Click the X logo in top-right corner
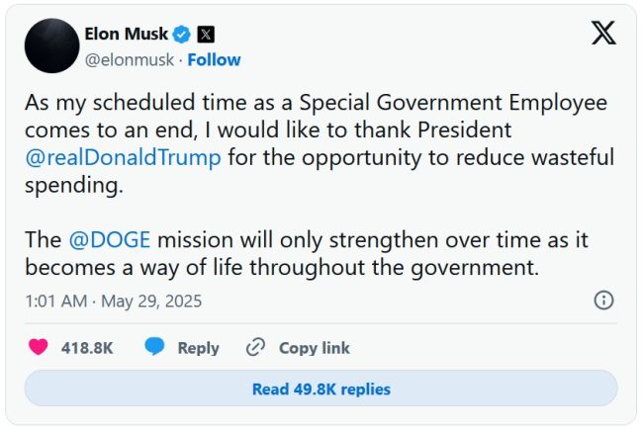 coord(603,34)
